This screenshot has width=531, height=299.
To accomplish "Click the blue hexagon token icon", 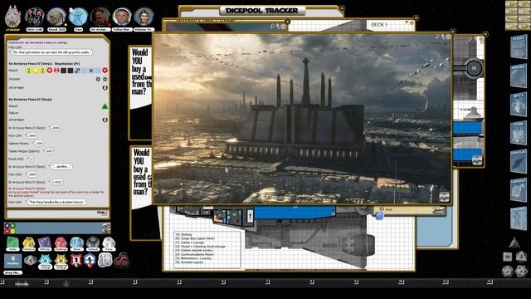I will tap(90, 260).
